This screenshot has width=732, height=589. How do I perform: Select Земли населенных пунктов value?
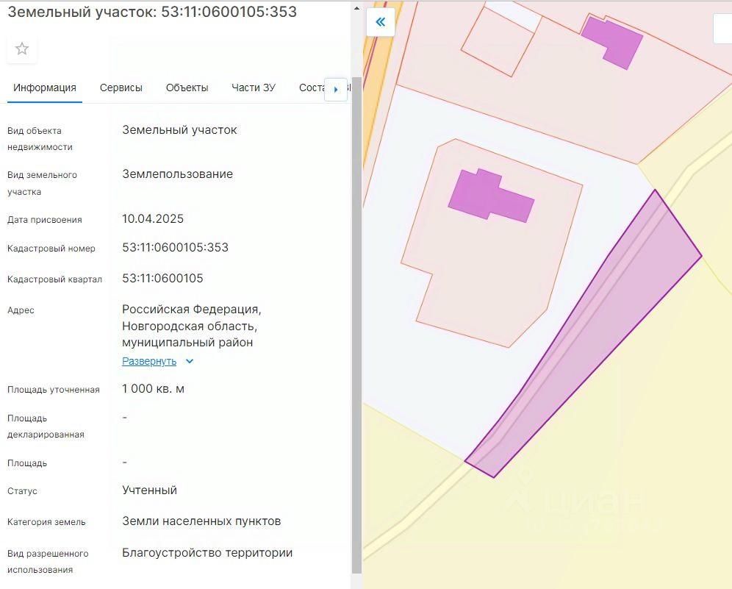point(201,521)
